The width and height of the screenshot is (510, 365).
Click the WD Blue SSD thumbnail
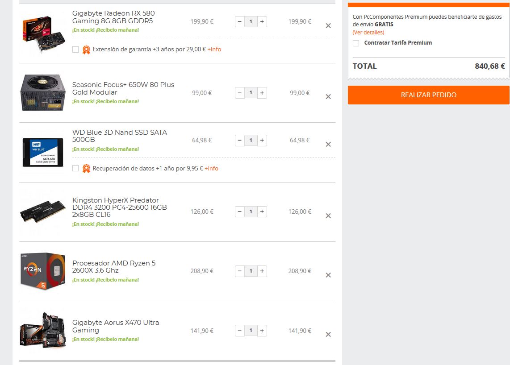pos(43,152)
